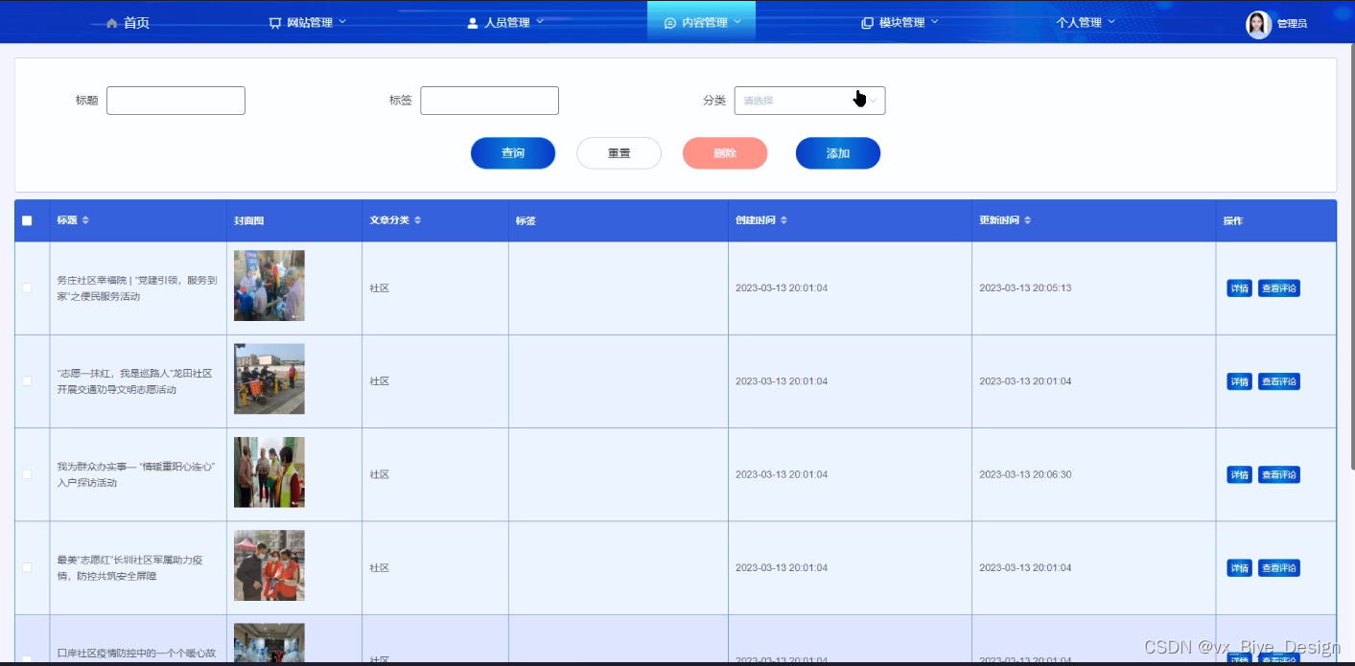
Task: Click the 封面图 column header
Action: click(x=249, y=220)
